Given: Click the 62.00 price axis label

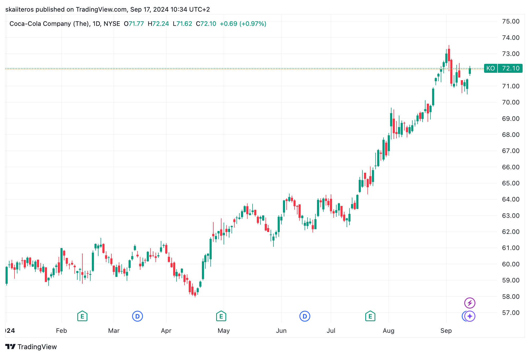Looking at the screenshot, I should [511, 232].
